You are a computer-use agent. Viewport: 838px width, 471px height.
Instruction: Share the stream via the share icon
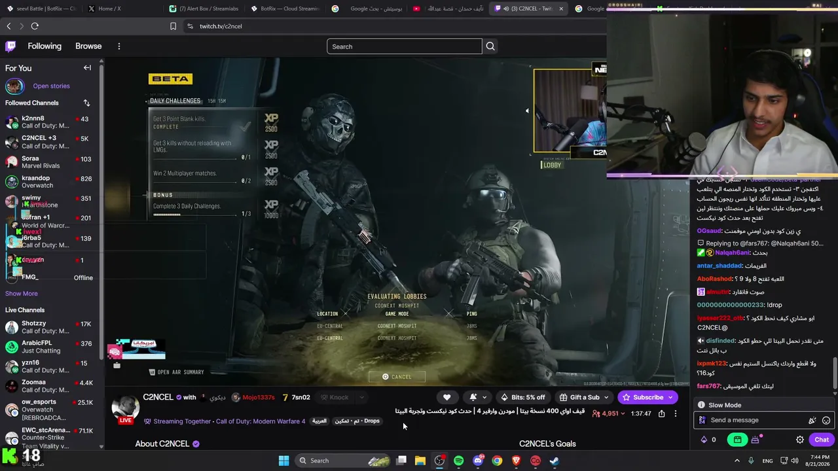[x=661, y=413]
